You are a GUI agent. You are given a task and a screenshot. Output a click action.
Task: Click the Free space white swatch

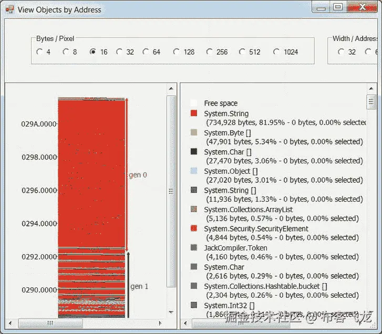pos(194,103)
